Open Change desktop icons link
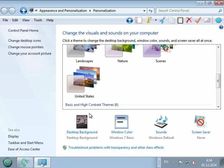The image size is (224, 168). click(24, 41)
